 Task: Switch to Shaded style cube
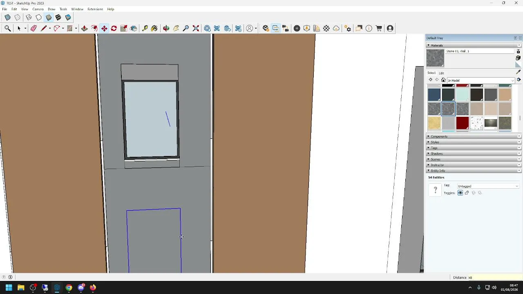coord(49,18)
